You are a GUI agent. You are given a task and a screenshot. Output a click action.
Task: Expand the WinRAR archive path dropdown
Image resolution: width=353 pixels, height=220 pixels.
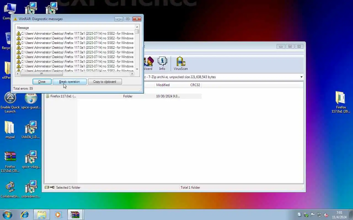[x=301, y=77]
